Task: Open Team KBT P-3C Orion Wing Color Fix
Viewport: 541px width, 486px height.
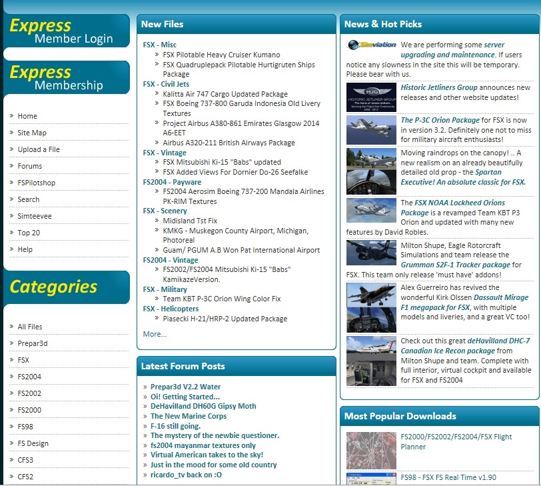Action: 222,299
